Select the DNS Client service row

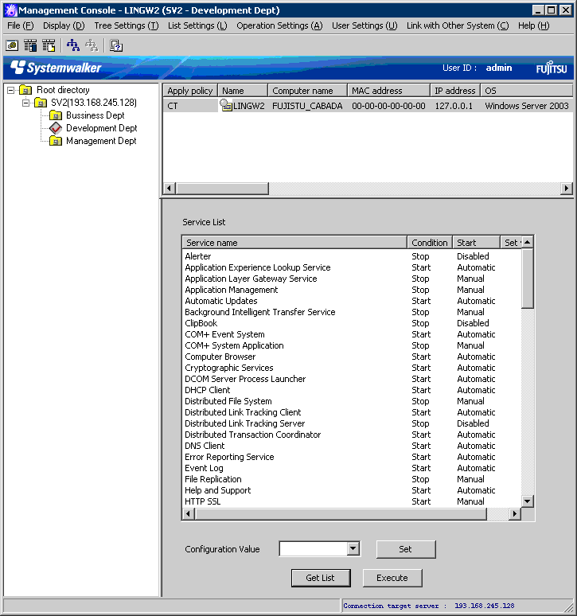coord(352,446)
